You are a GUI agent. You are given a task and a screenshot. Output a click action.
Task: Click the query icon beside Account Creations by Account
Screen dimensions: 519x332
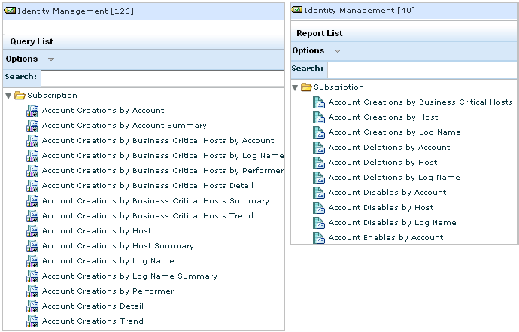pos(32,111)
